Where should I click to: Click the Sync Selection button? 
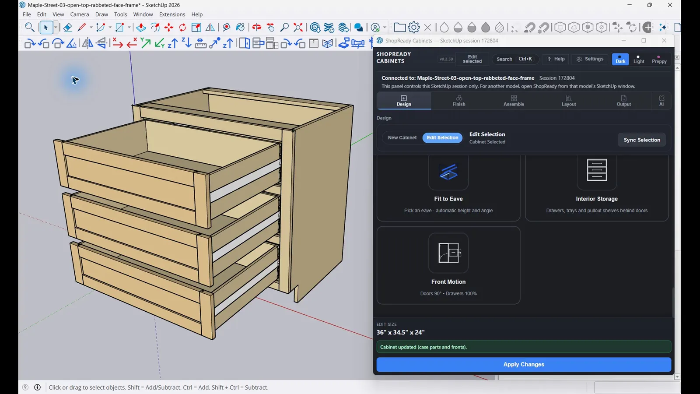[x=642, y=140]
